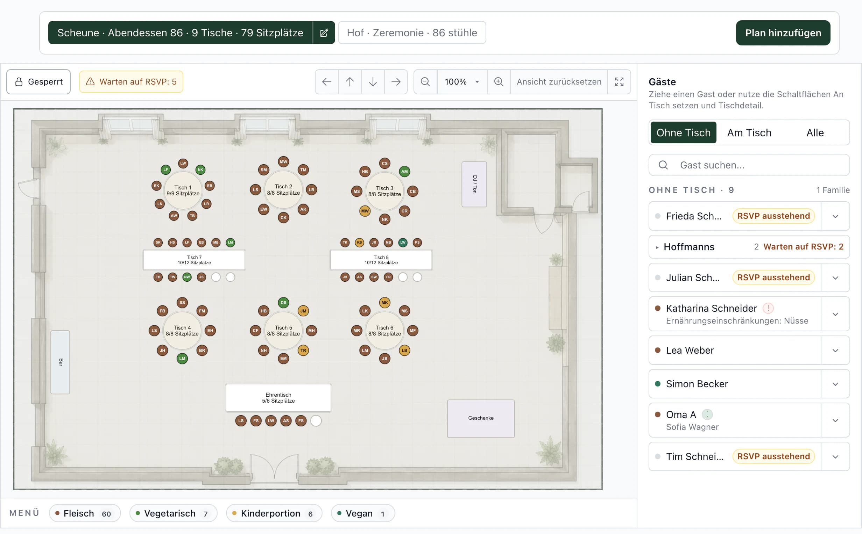Toggle the Vegetarisch menu filter chip

pos(173,513)
